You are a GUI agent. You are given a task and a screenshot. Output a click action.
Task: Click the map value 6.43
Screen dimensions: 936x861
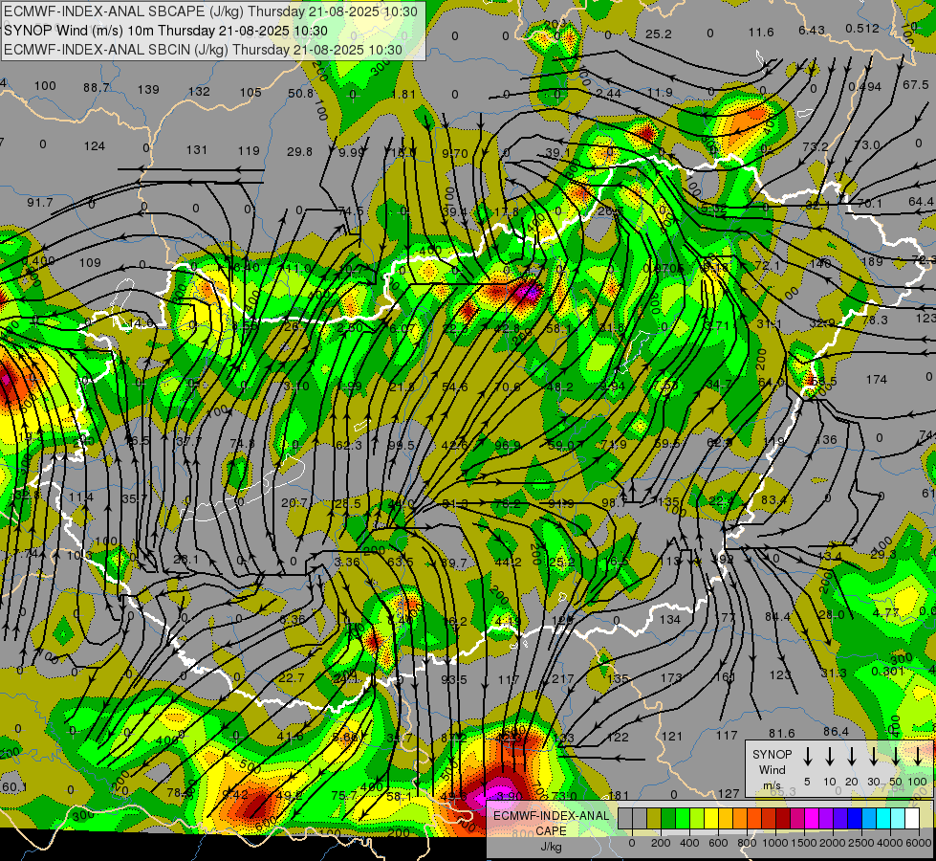pyautogui.click(x=812, y=30)
